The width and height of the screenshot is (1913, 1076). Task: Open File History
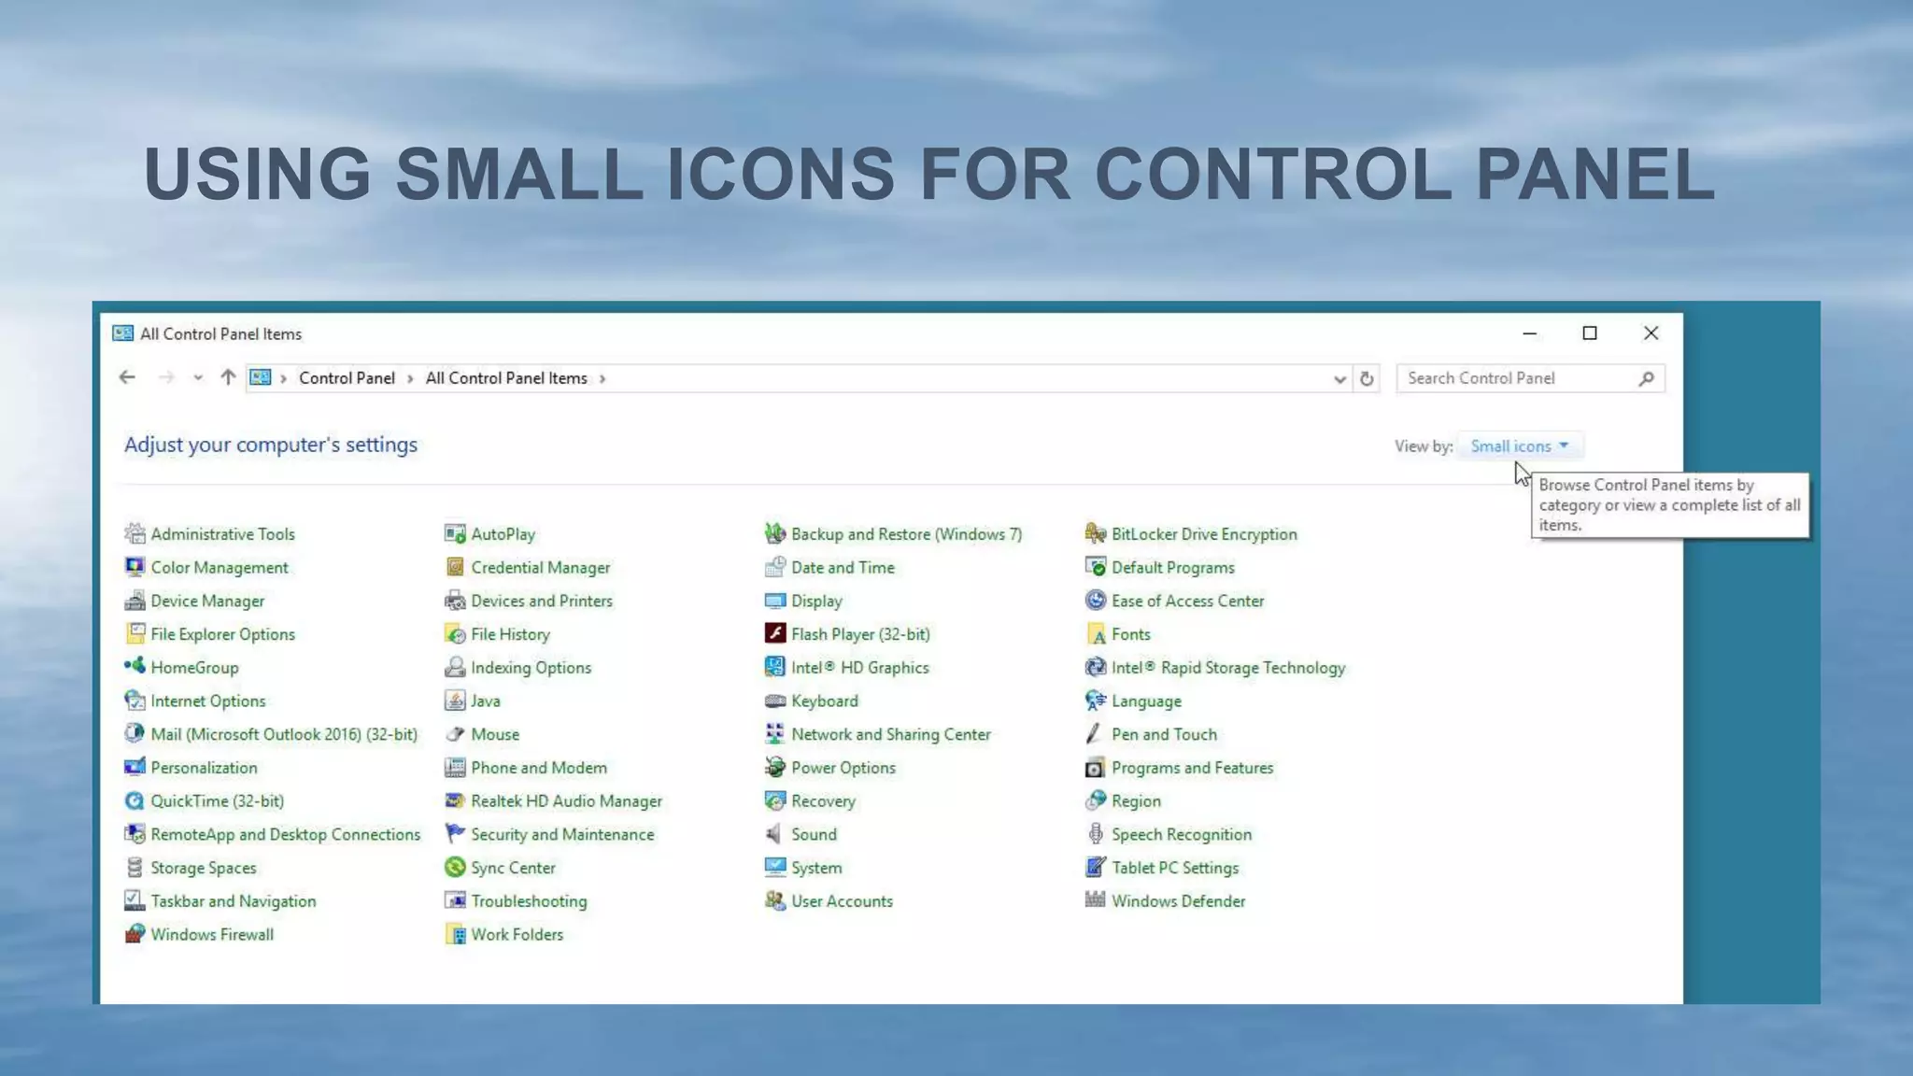pos(498,634)
